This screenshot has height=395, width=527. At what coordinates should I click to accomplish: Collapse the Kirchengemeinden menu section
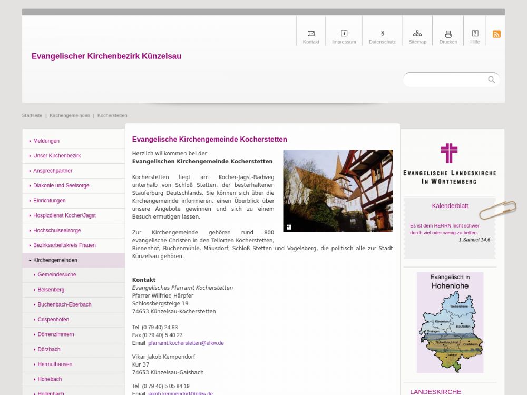(30, 260)
